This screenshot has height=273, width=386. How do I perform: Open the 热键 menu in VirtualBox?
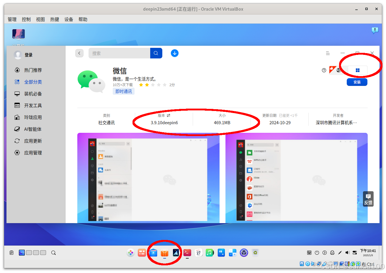click(55, 19)
